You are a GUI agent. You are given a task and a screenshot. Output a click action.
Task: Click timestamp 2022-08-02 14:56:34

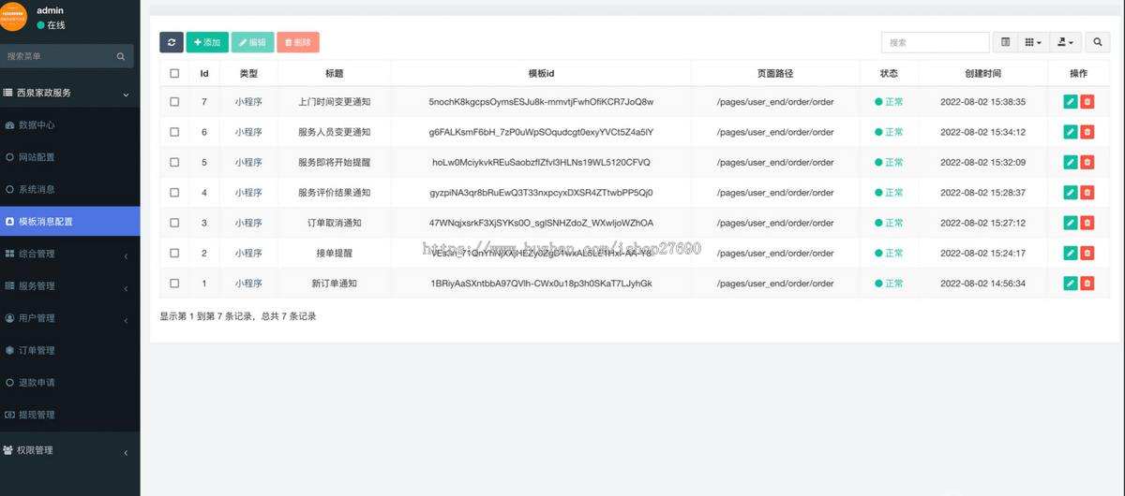point(982,284)
